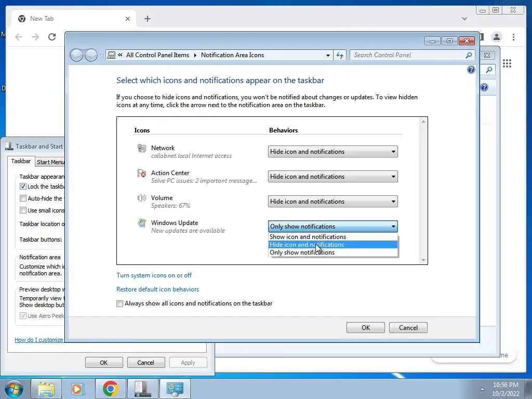Click the search magnifier in Search Control Panel

pyautogui.click(x=469, y=55)
